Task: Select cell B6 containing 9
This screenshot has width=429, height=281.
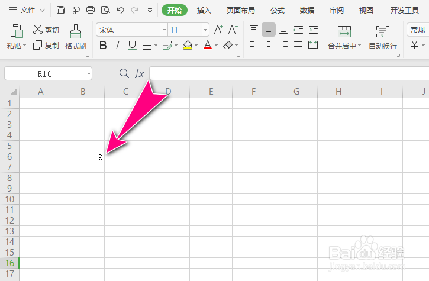Action: pos(83,157)
